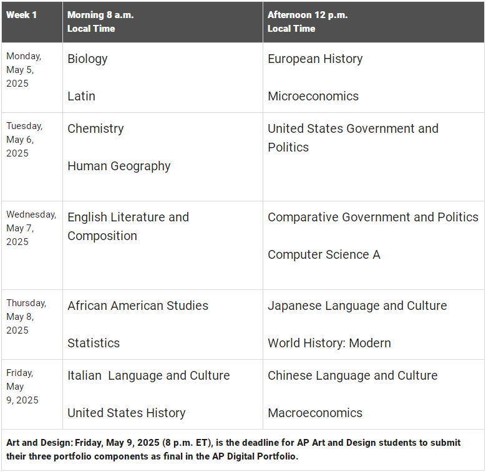Click the Biology exam entry

[87, 59]
